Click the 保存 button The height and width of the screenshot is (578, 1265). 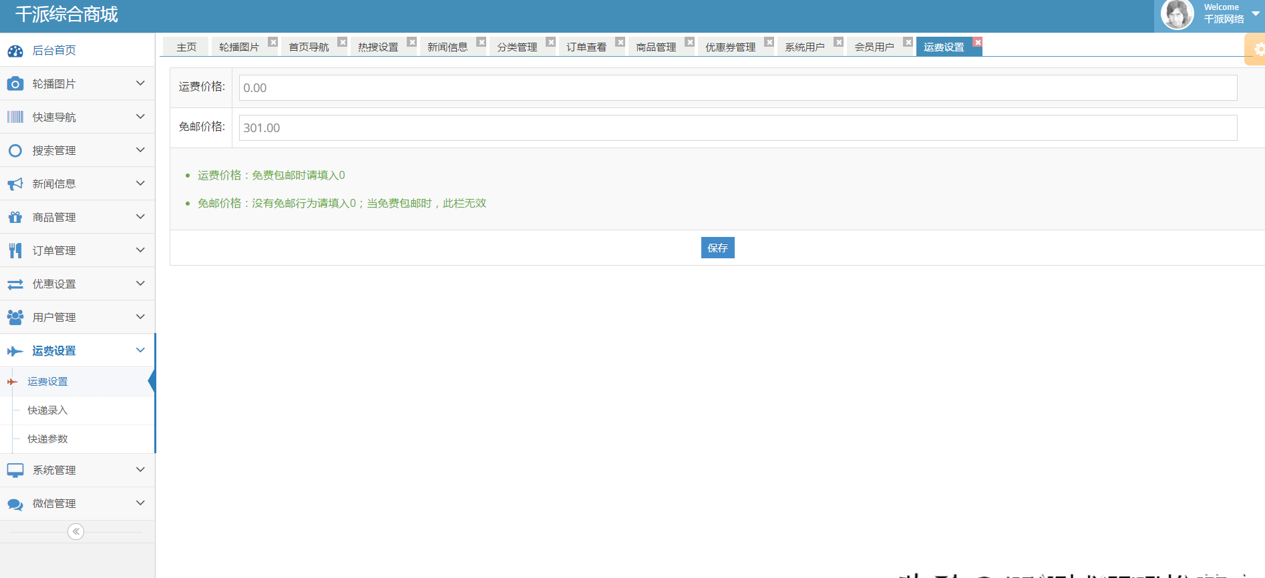(718, 248)
